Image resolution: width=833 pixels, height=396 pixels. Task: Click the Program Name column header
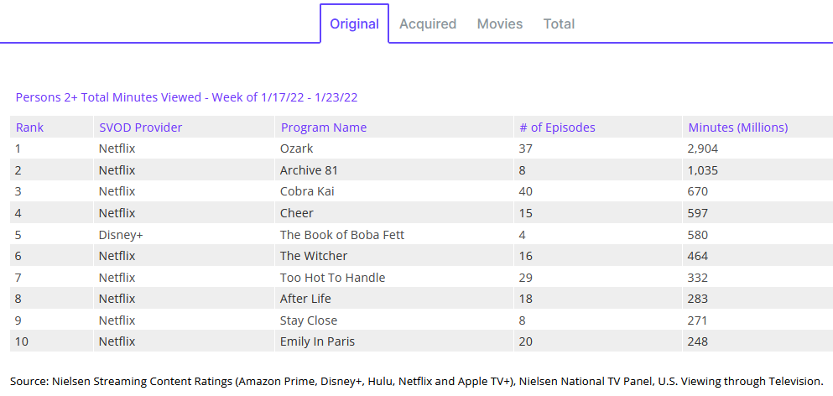pos(323,128)
